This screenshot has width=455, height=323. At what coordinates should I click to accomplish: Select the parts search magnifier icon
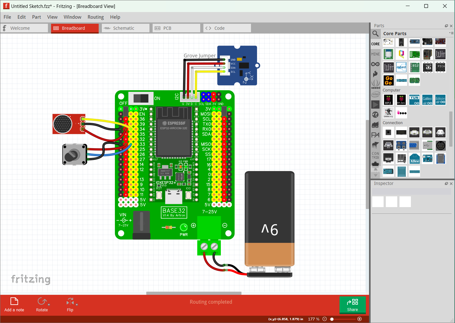pyautogui.click(x=375, y=34)
